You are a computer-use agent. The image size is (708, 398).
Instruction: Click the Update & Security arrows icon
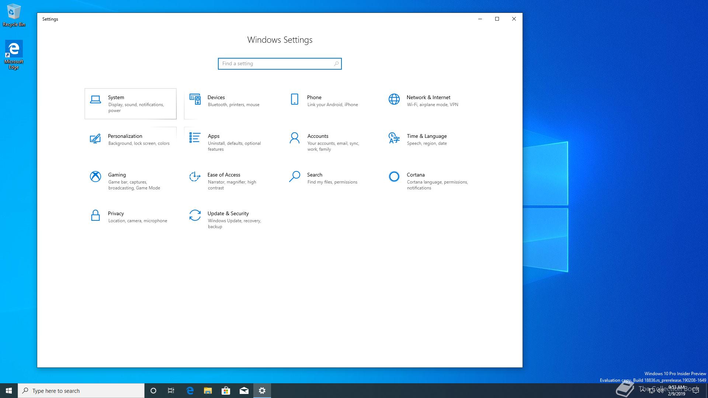195,215
